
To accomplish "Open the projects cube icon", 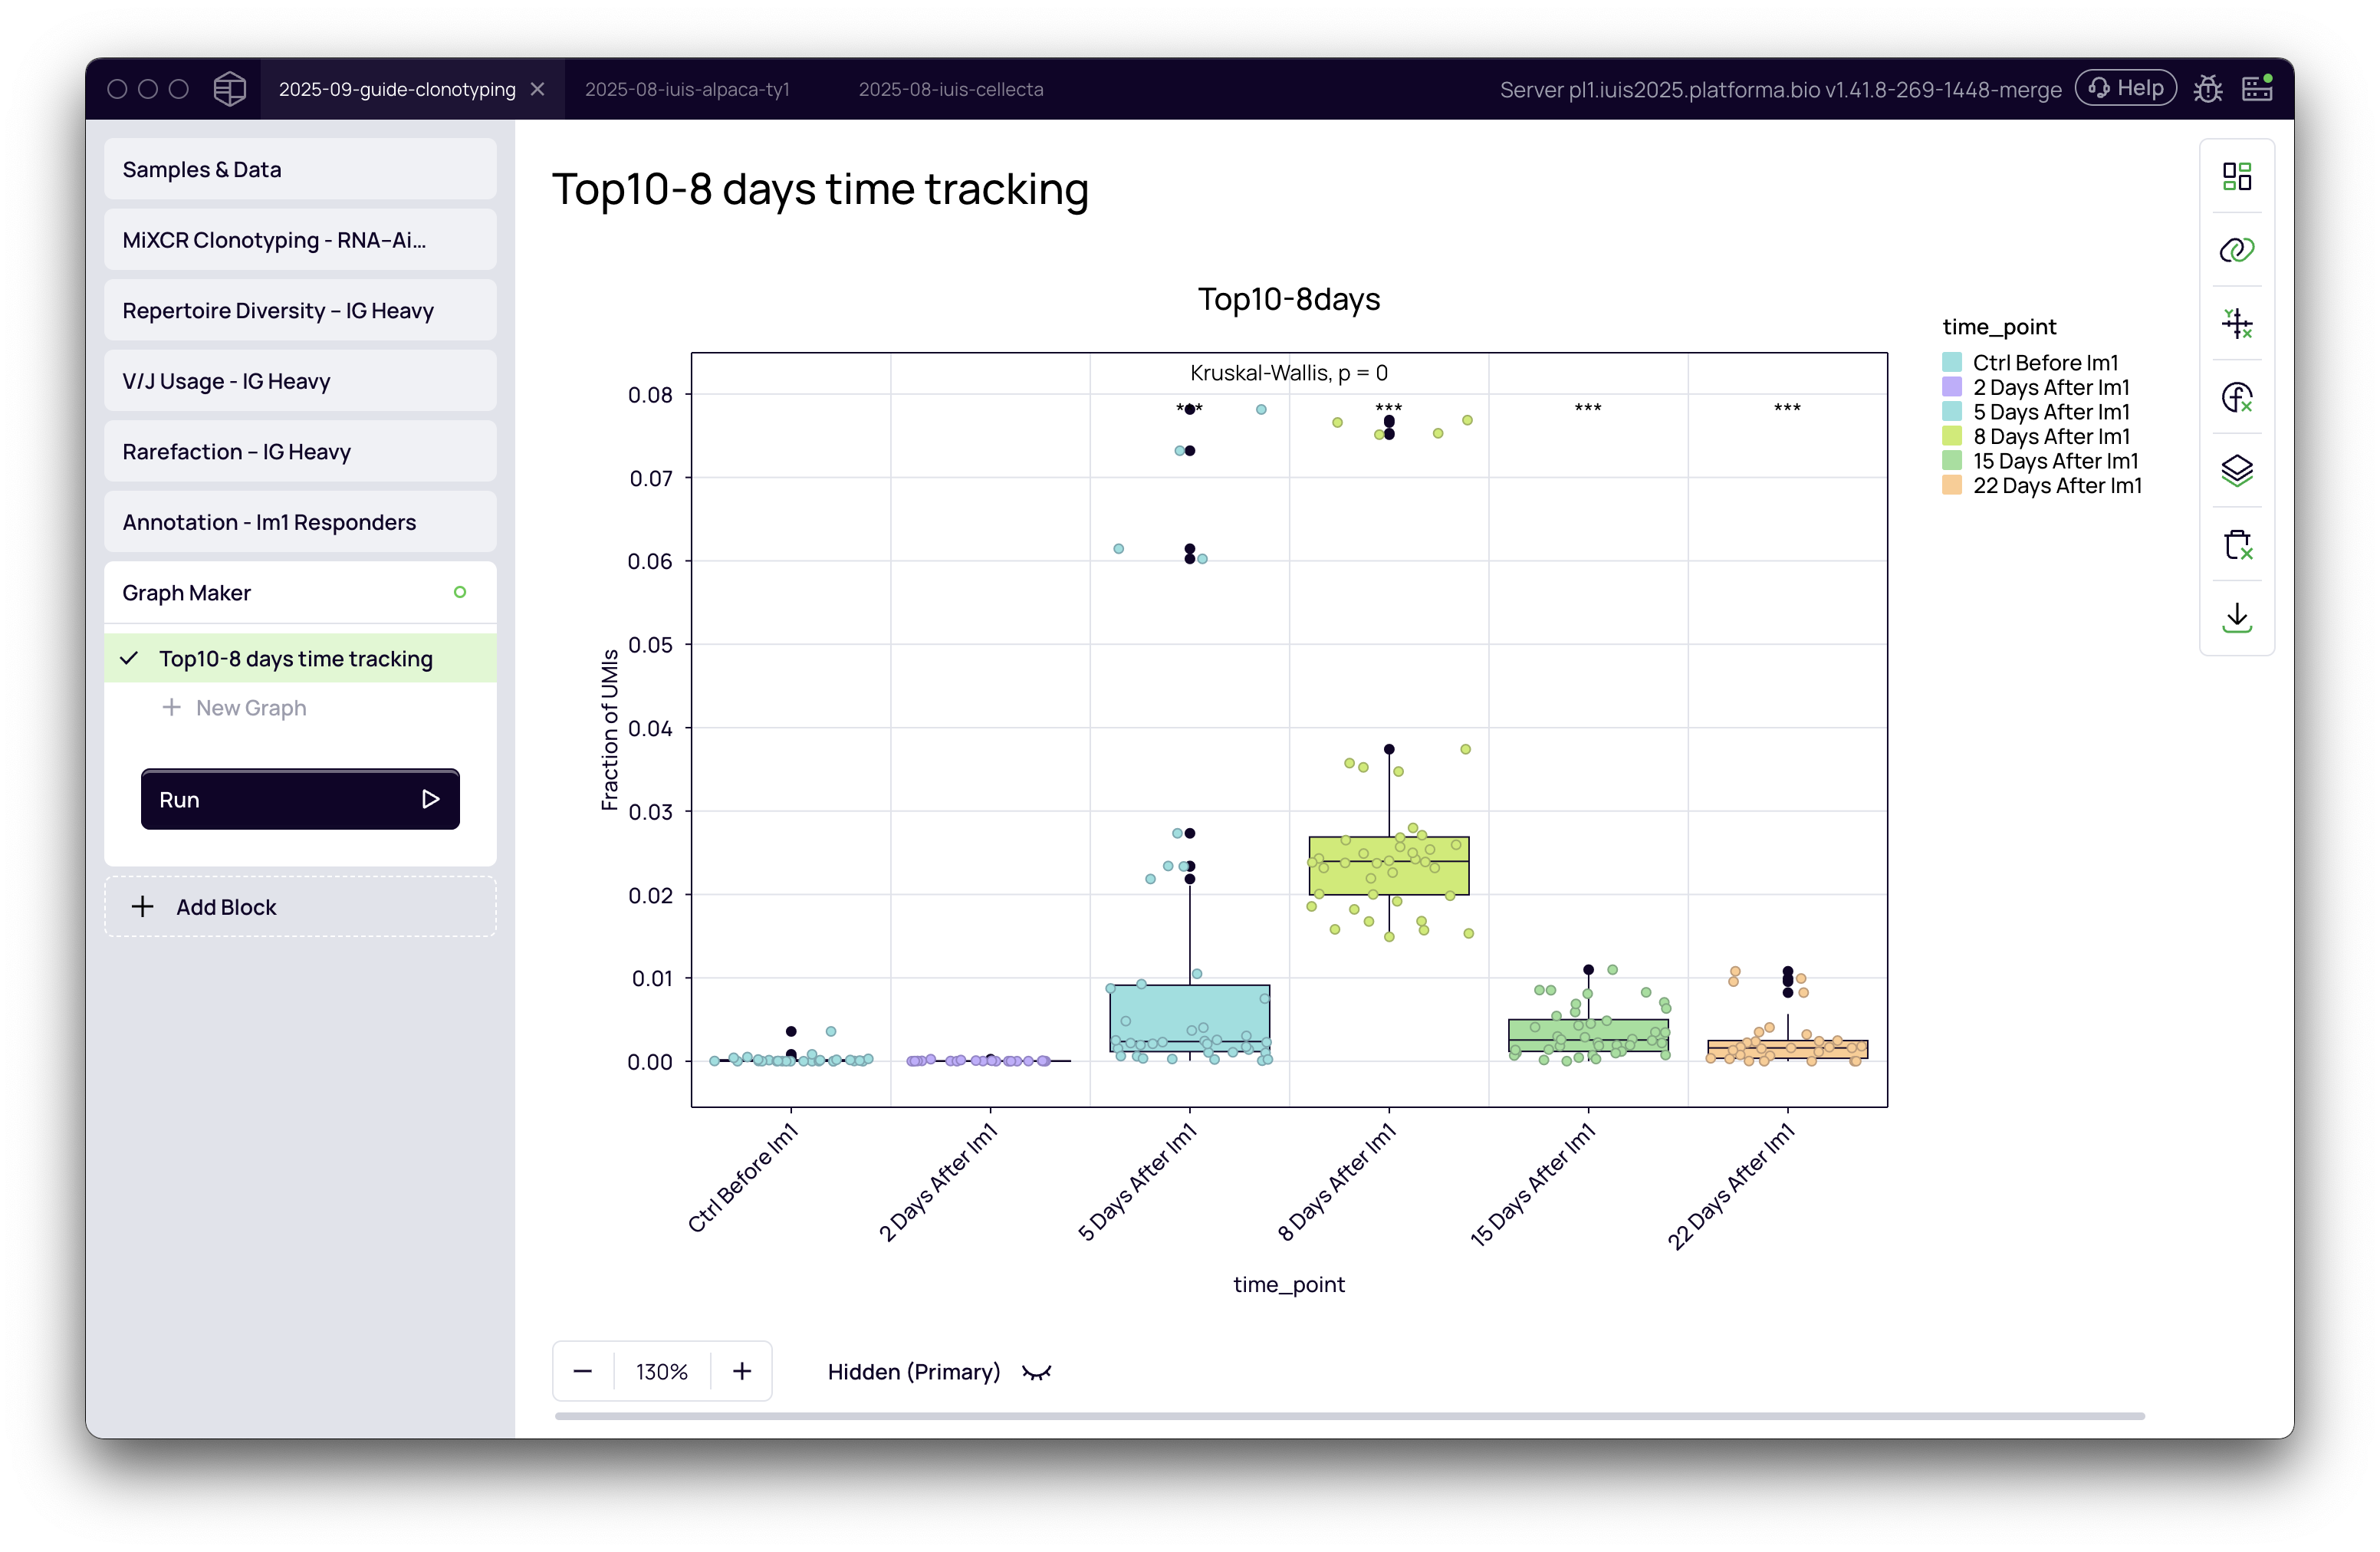I will point(229,89).
